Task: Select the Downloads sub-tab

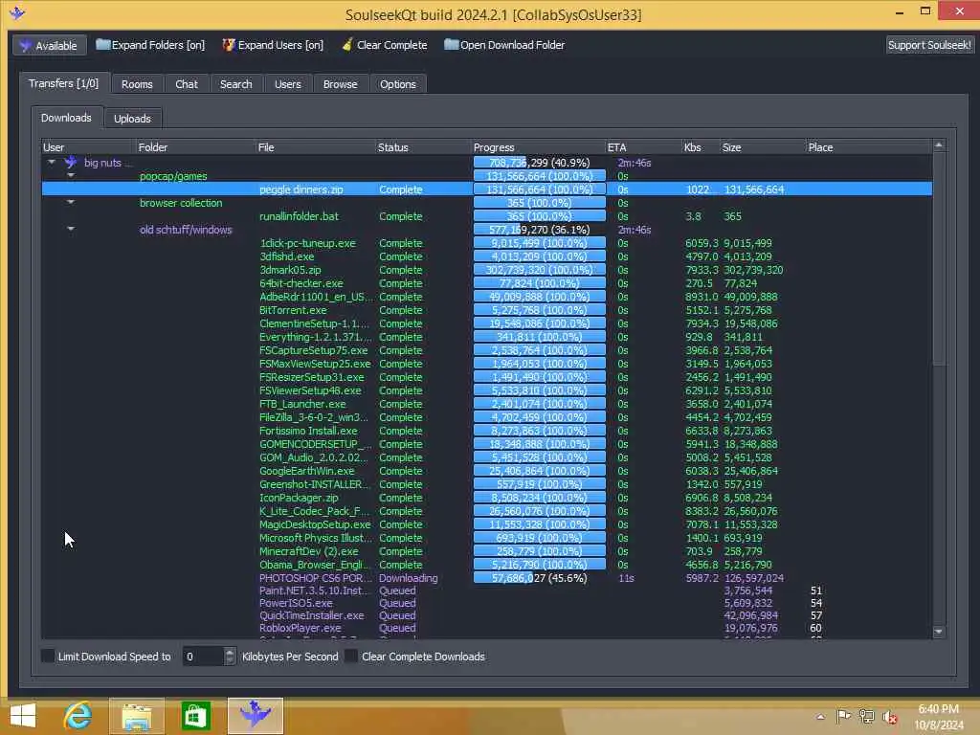Action: click(66, 118)
